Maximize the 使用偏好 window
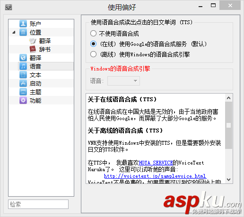This screenshot has width=244, height=217. [213, 6]
